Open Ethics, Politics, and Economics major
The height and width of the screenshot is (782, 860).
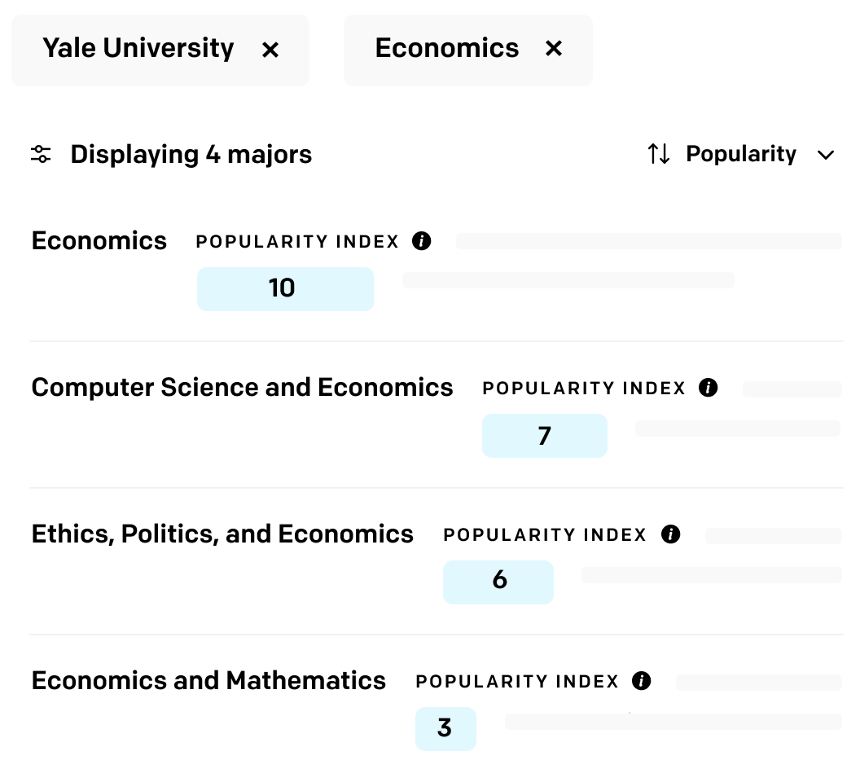[222, 534]
